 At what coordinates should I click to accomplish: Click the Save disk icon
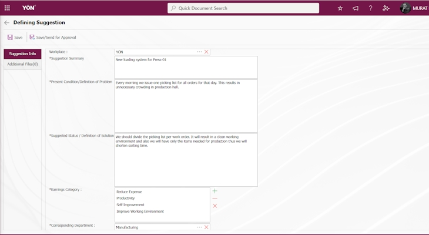(x=10, y=37)
